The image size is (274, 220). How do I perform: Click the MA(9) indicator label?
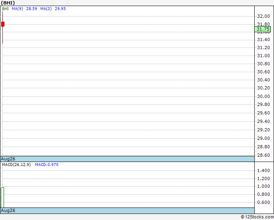pyautogui.click(x=17, y=9)
